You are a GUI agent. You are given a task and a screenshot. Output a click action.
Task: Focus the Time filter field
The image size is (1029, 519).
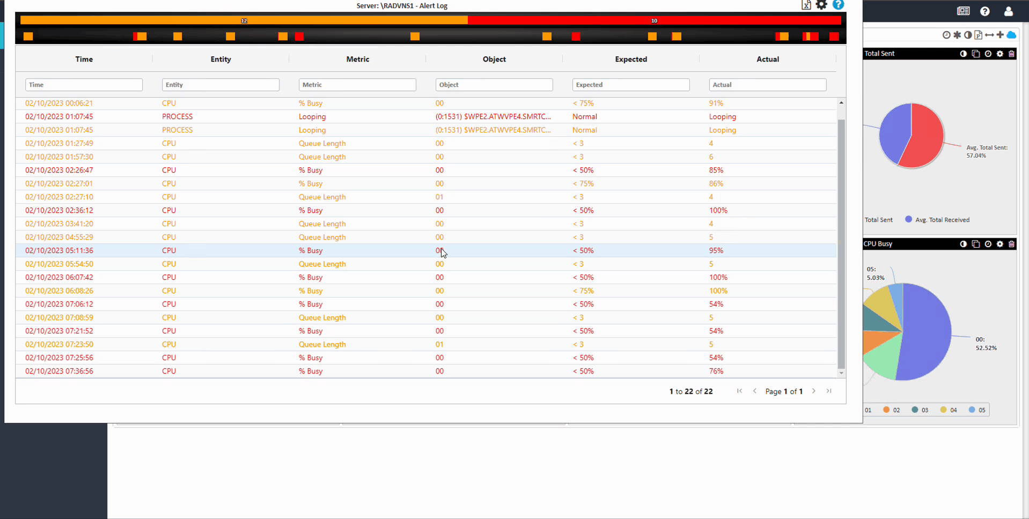click(x=84, y=85)
